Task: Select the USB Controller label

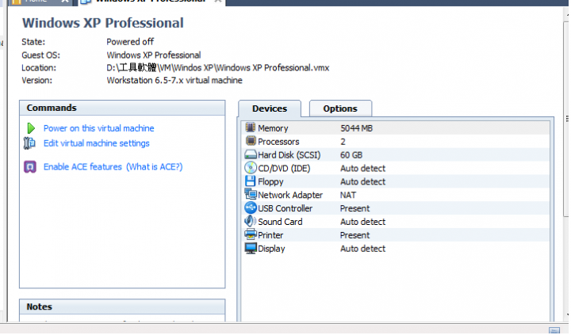Action: tap(285, 209)
